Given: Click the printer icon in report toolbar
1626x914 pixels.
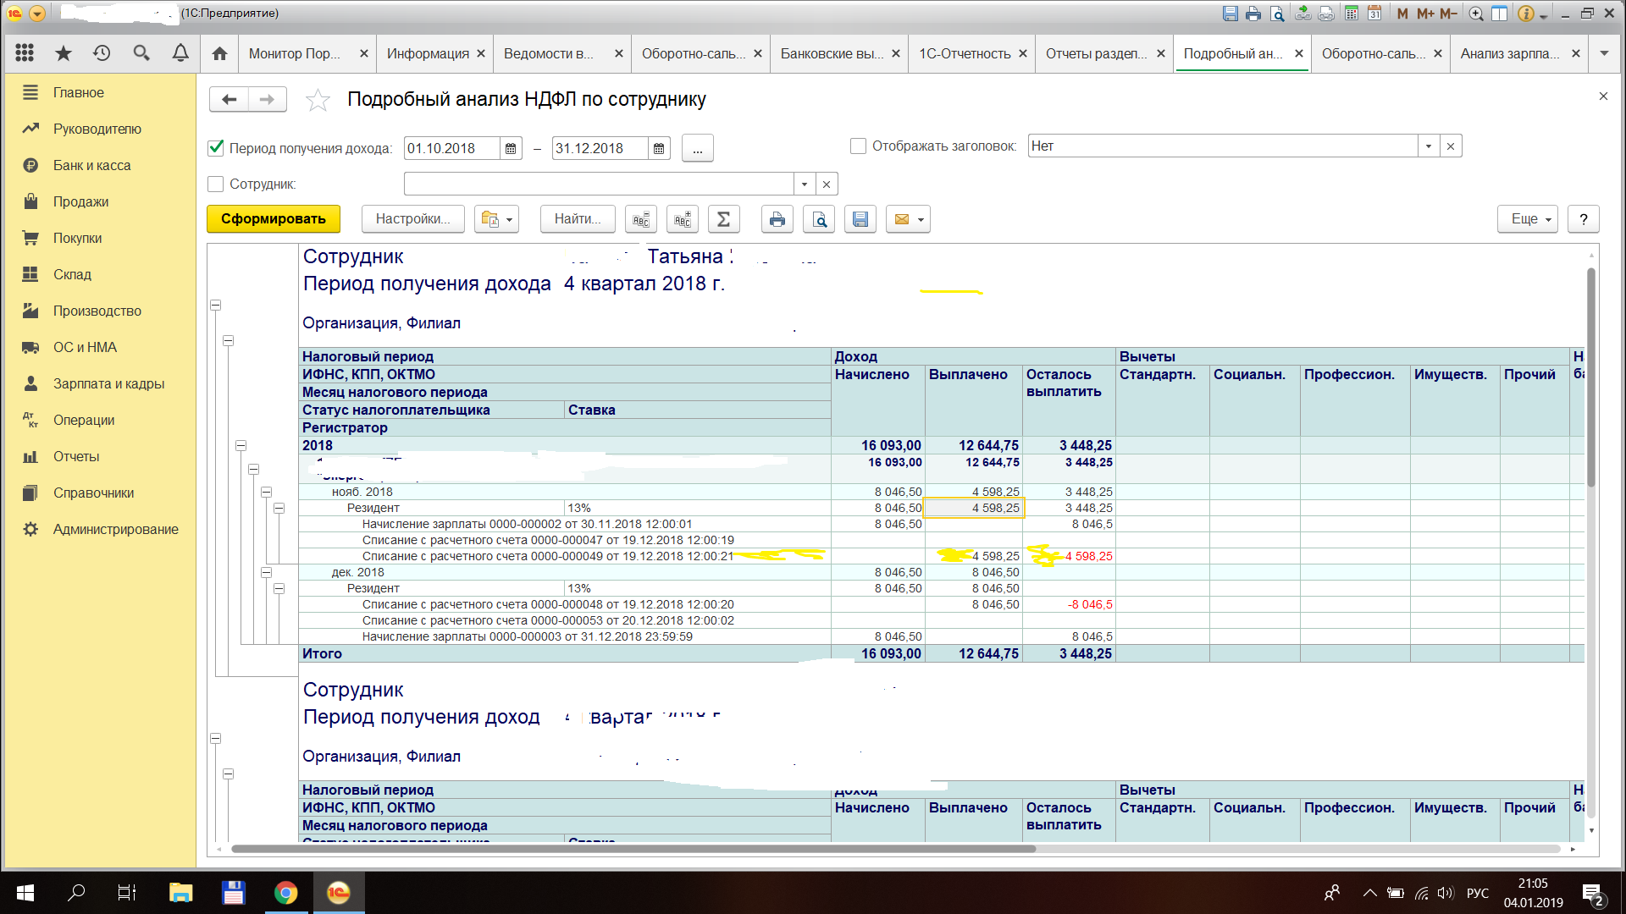Looking at the screenshot, I should (x=777, y=219).
